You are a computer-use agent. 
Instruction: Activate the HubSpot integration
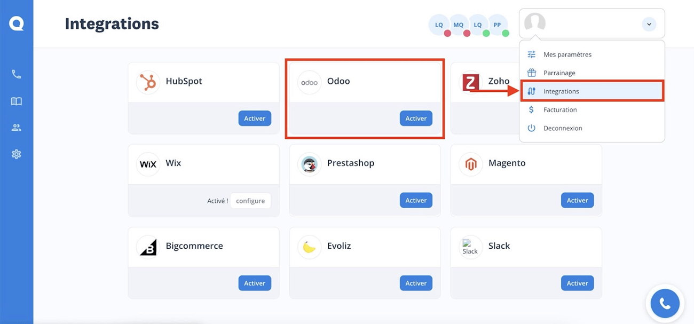(x=255, y=118)
